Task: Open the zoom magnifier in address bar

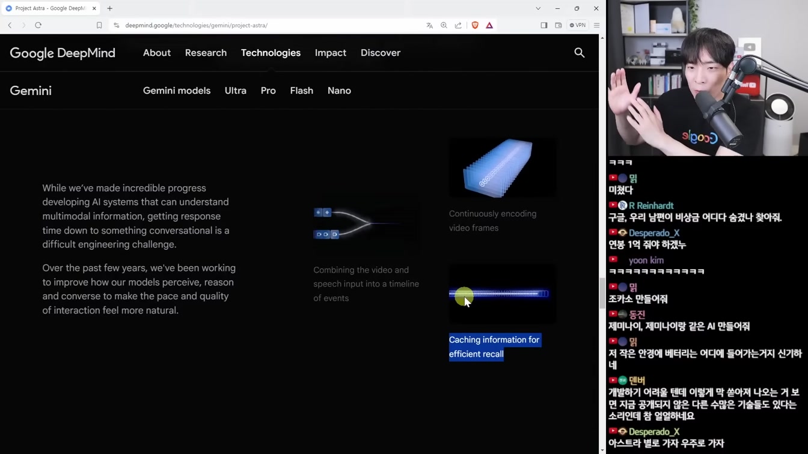Action: tap(444, 25)
